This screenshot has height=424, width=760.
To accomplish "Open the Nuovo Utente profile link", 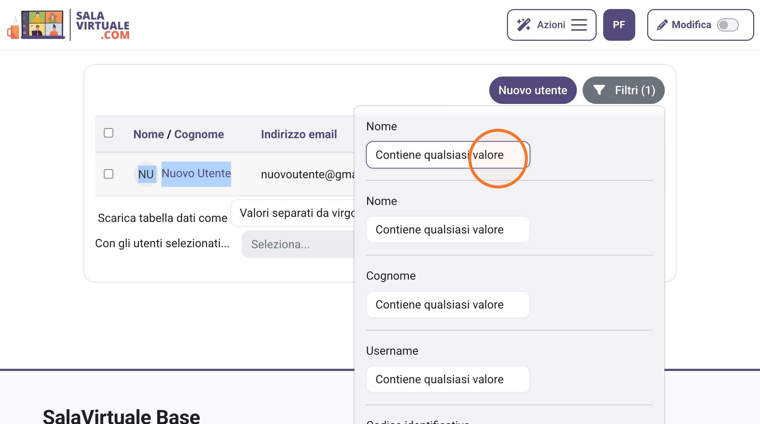I will [x=196, y=174].
